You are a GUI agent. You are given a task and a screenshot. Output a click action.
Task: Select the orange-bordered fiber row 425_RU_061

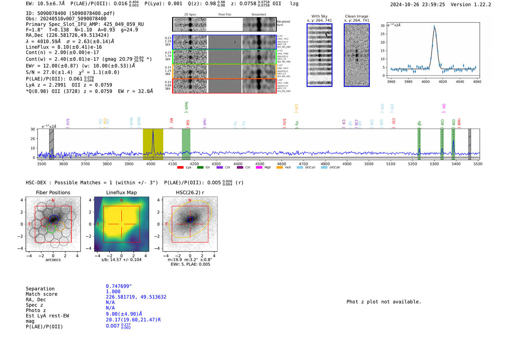click(x=224, y=71)
